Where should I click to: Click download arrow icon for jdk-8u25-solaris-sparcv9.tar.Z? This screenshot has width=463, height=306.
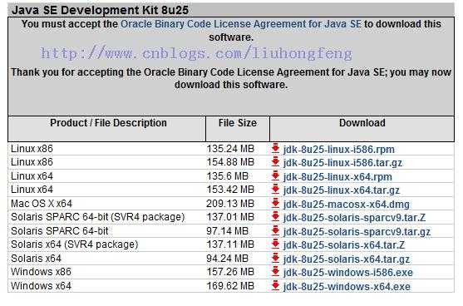point(275,217)
